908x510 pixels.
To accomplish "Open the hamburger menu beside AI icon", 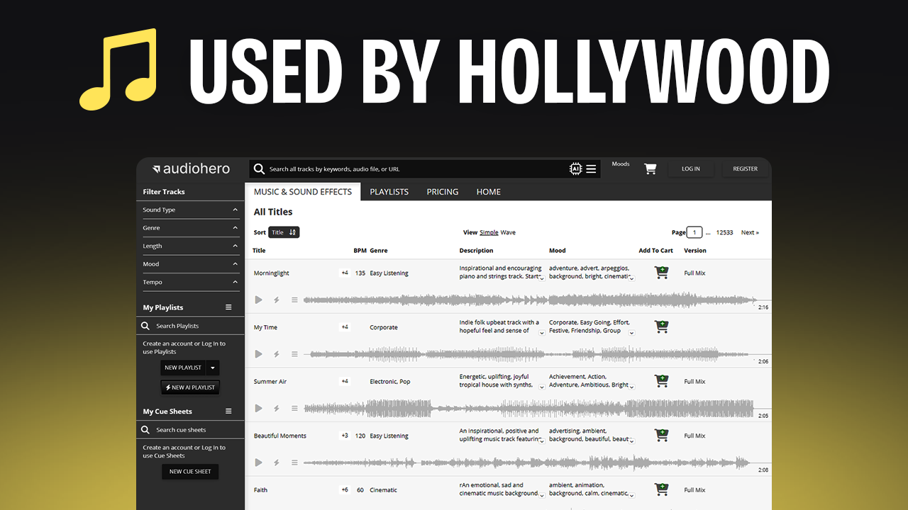I will pyautogui.click(x=591, y=169).
